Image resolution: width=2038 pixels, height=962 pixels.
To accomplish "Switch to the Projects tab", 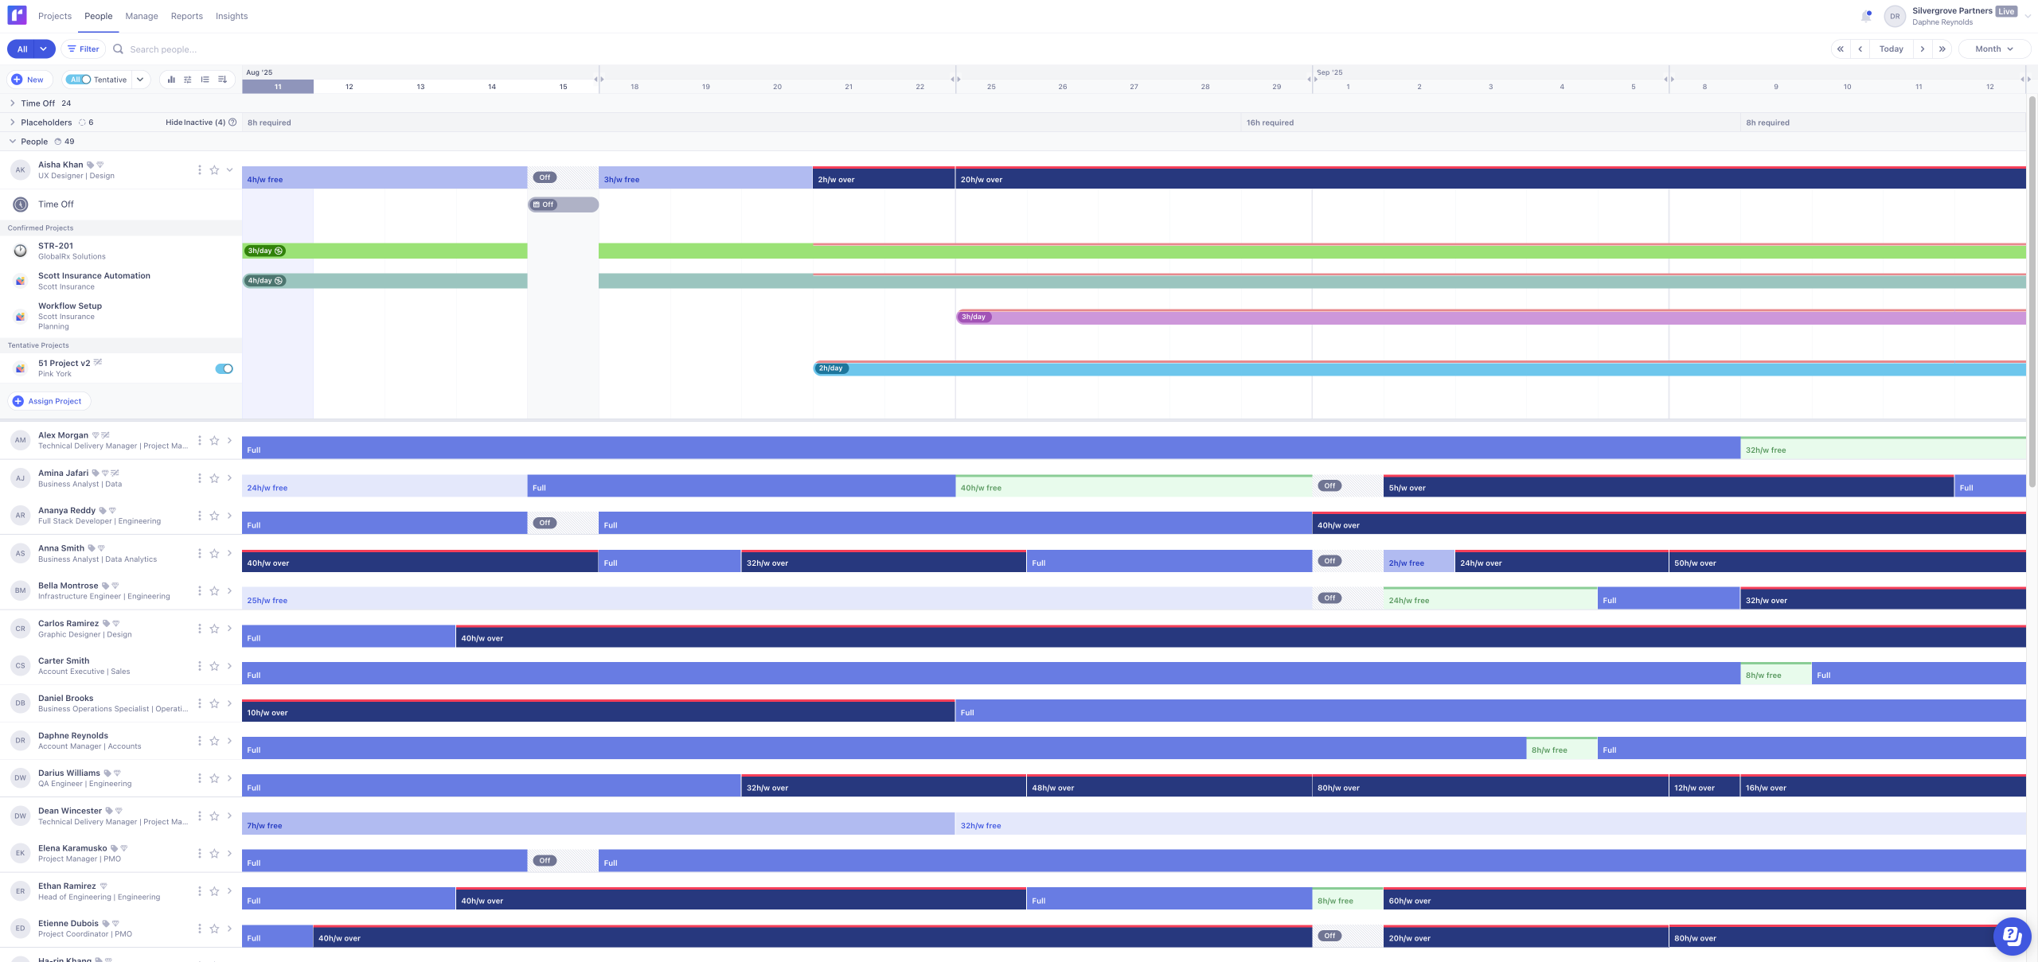I will point(55,16).
